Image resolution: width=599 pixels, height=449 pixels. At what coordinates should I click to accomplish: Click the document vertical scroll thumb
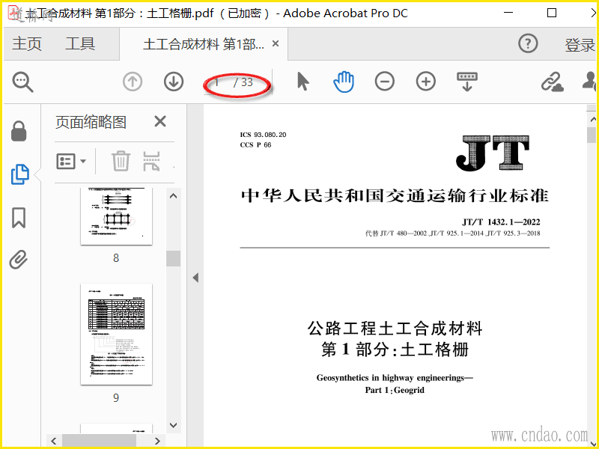(x=592, y=135)
